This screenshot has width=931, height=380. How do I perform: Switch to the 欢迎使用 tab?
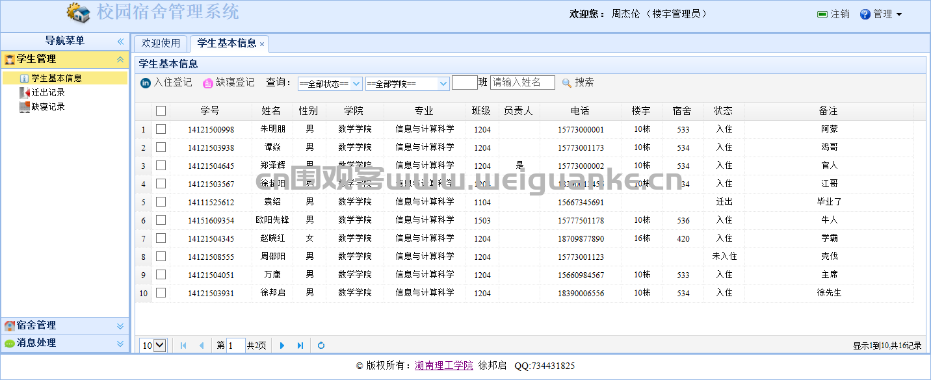161,43
